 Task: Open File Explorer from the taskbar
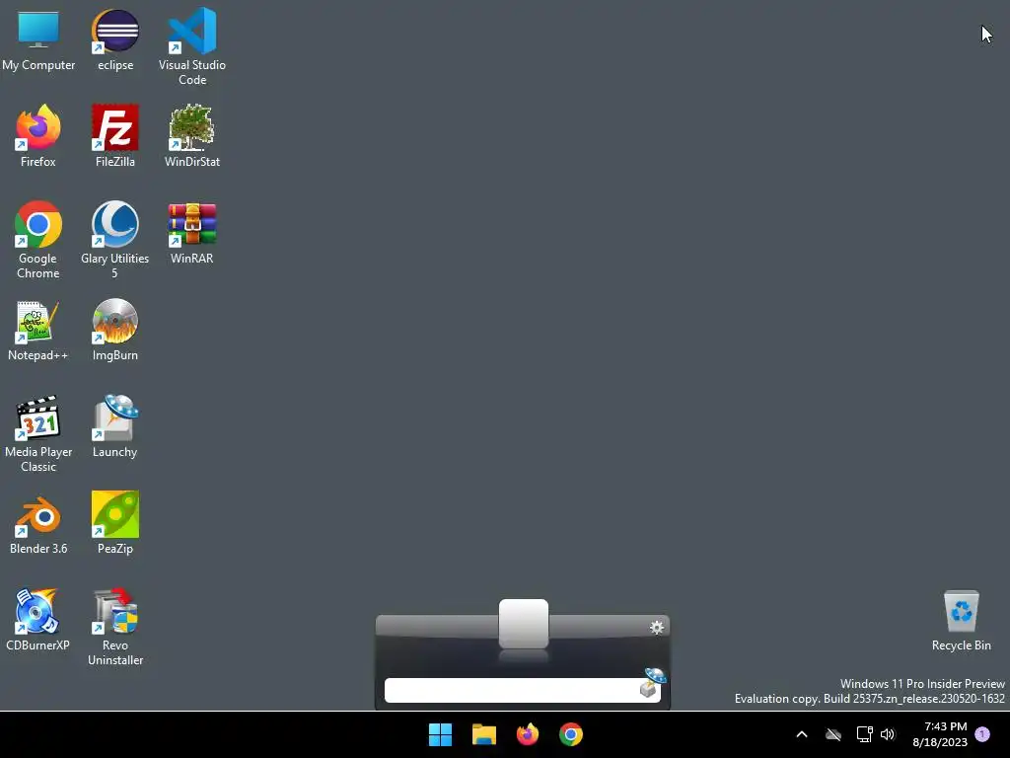click(483, 734)
